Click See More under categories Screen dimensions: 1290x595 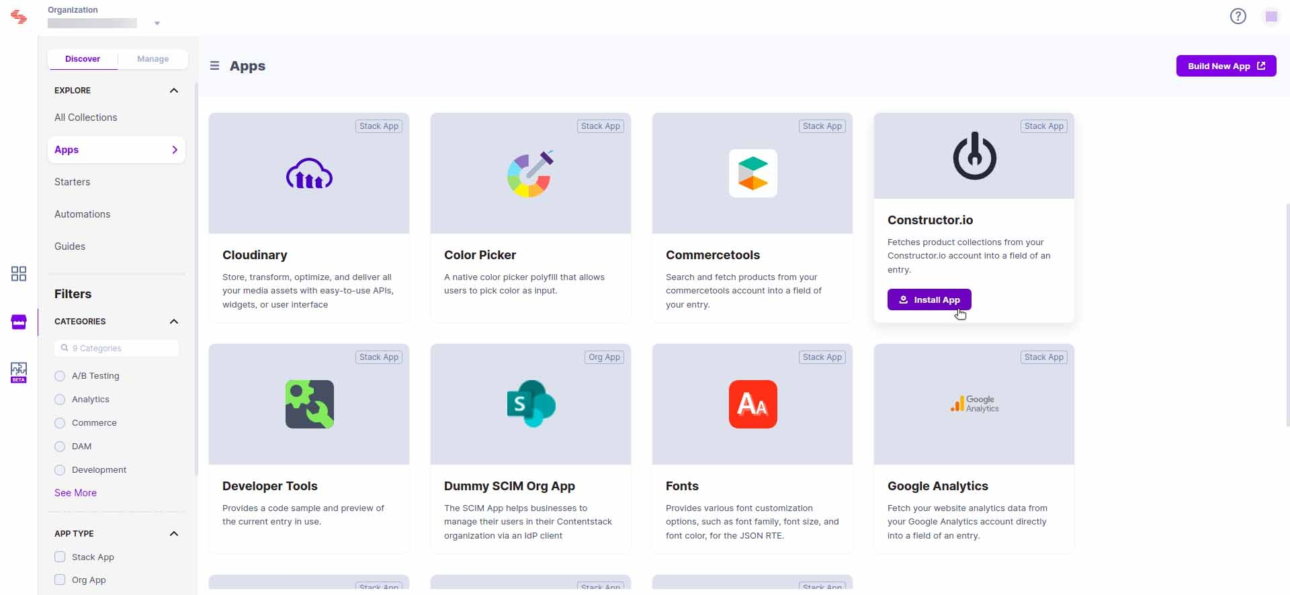(x=75, y=493)
